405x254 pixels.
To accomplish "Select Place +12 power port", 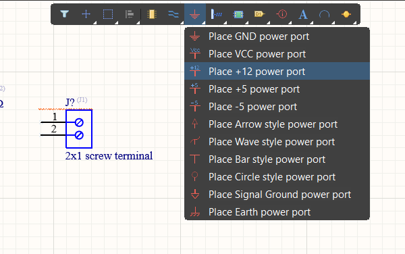I will click(277, 72).
